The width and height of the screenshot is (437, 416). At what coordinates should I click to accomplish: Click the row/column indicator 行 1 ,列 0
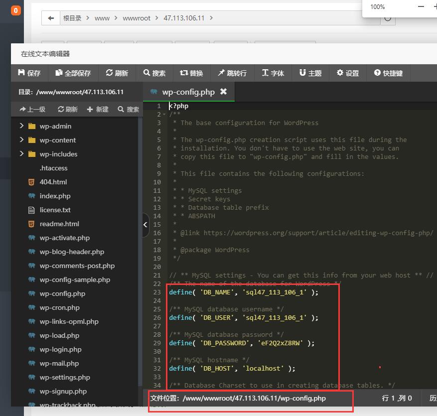point(397,398)
